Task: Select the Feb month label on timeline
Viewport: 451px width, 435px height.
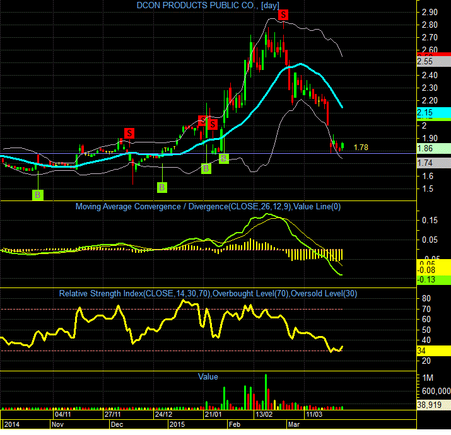Action: coord(235,425)
